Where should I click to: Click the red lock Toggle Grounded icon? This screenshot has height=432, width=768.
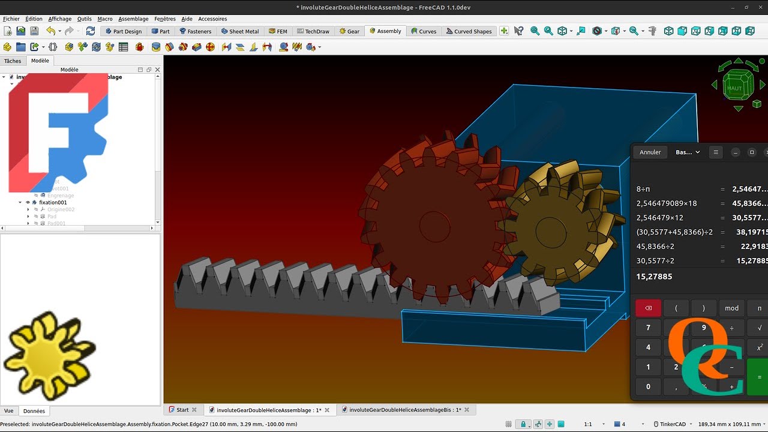click(x=140, y=47)
